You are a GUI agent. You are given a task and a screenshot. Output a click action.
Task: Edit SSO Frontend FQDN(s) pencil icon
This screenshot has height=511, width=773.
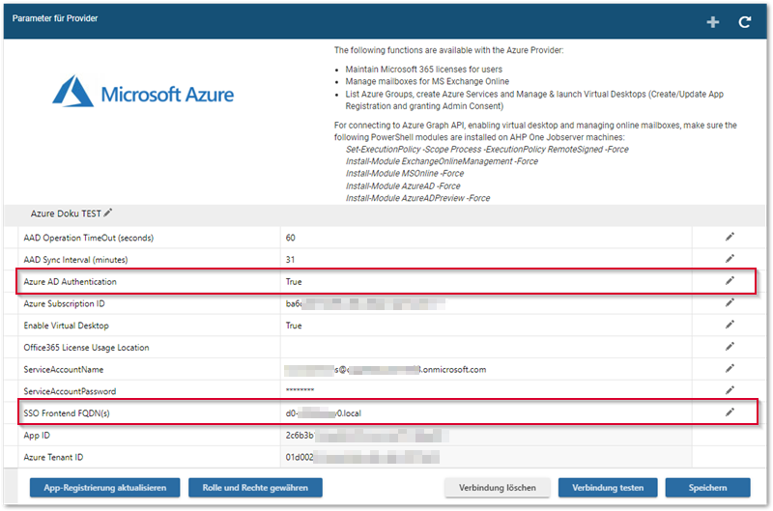point(730,412)
